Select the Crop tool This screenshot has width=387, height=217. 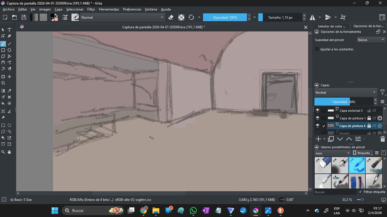3,83
